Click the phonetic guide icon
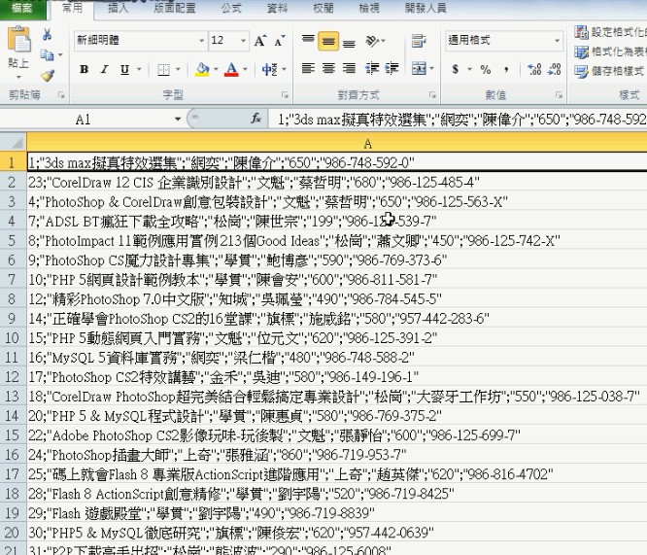The height and width of the screenshot is (555, 647). tap(269, 69)
